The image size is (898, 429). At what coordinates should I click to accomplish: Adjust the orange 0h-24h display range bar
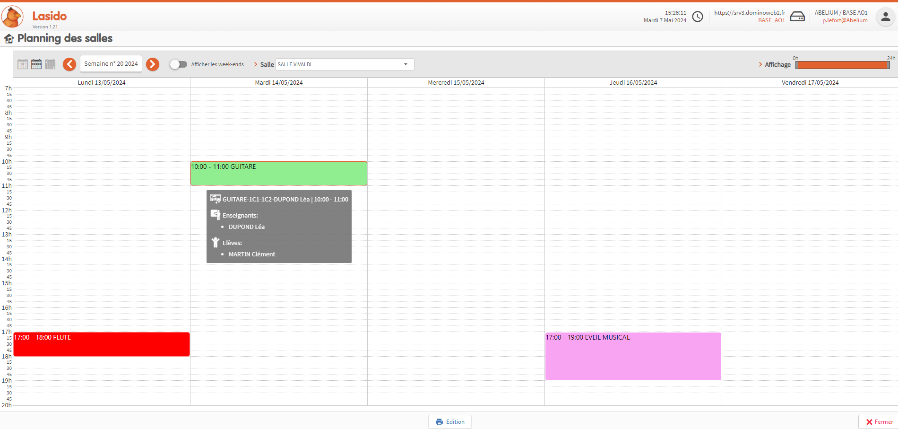[842, 65]
